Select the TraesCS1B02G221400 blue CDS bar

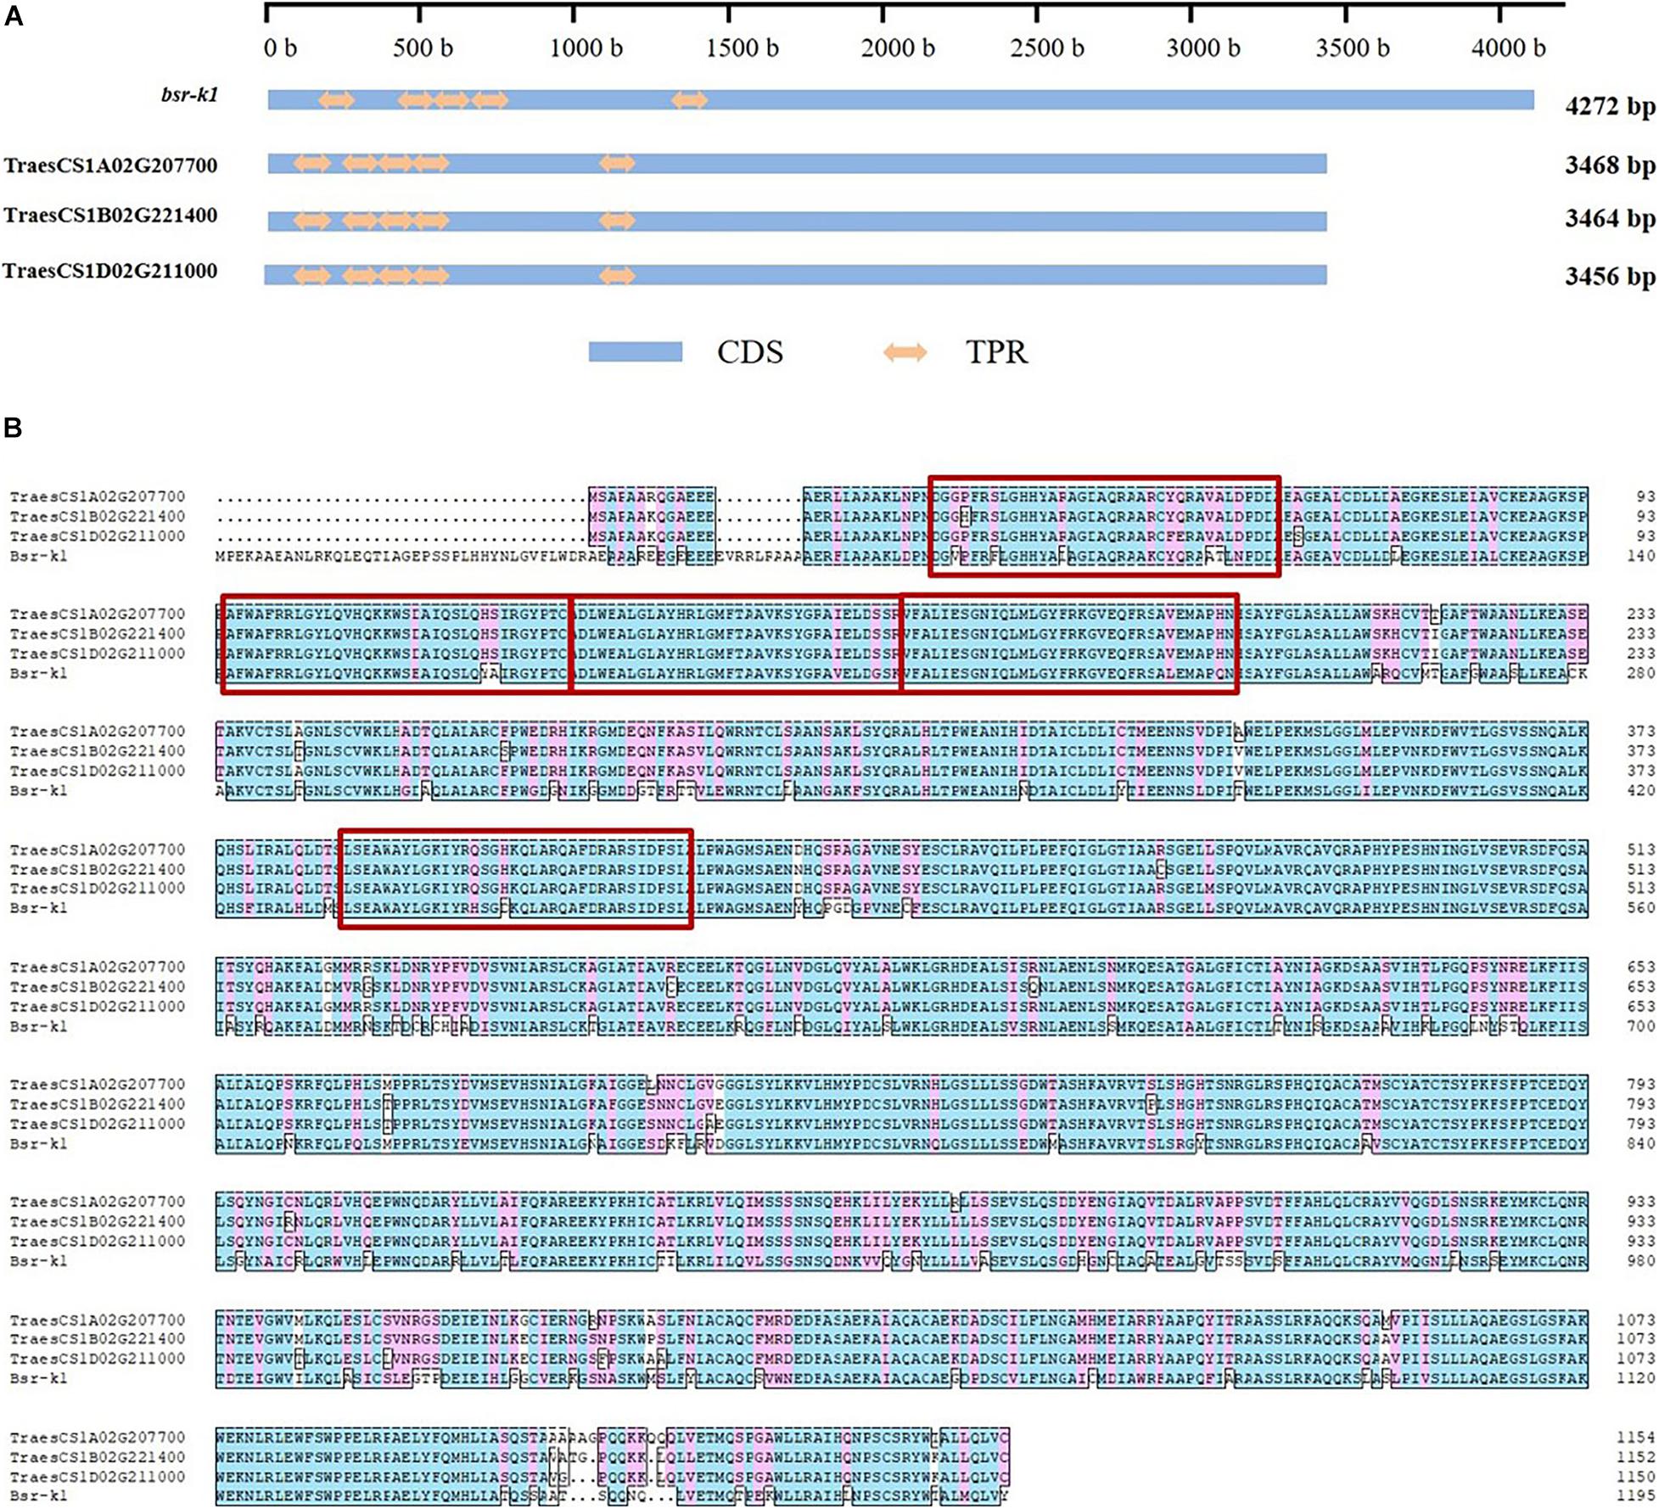point(798,221)
